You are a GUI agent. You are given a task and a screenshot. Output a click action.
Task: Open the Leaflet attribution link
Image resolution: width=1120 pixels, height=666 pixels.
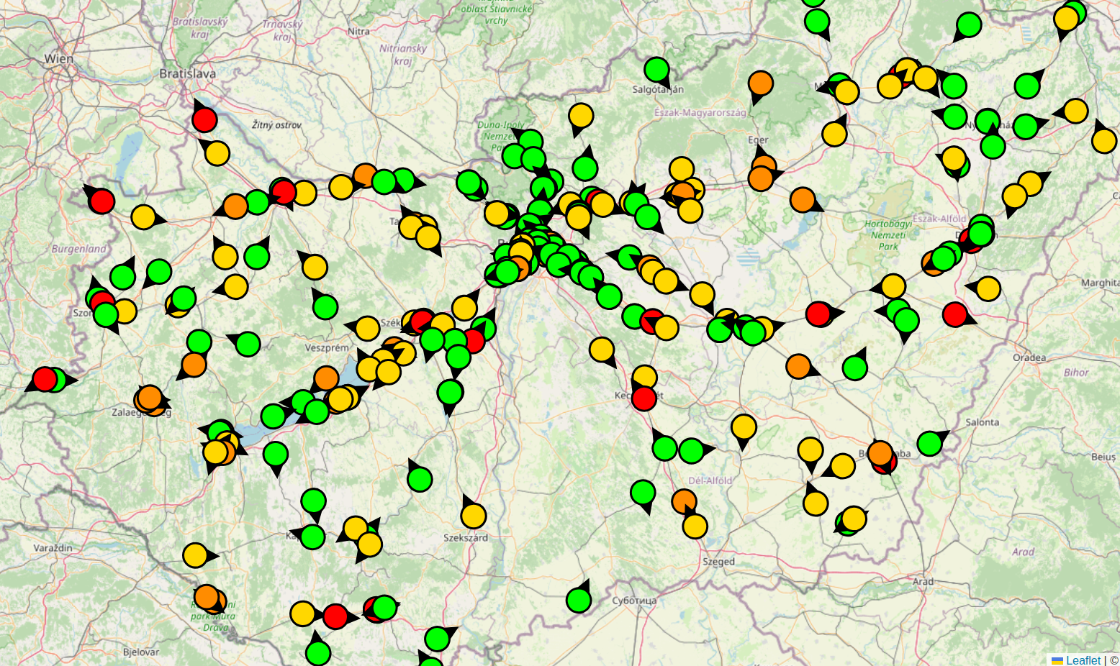pos(1083,660)
